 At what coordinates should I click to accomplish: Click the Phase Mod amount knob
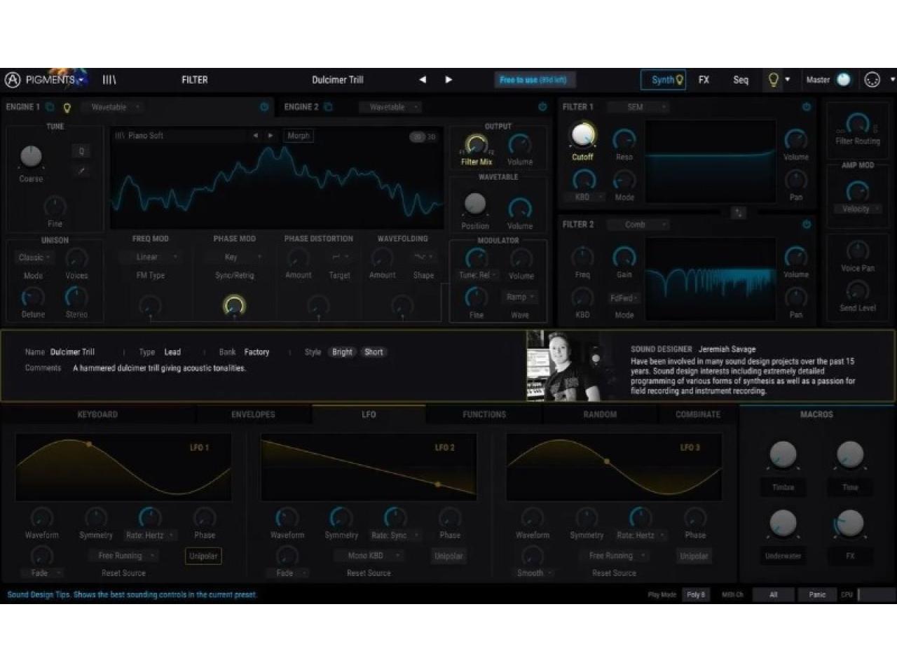[x=234, y=305]
